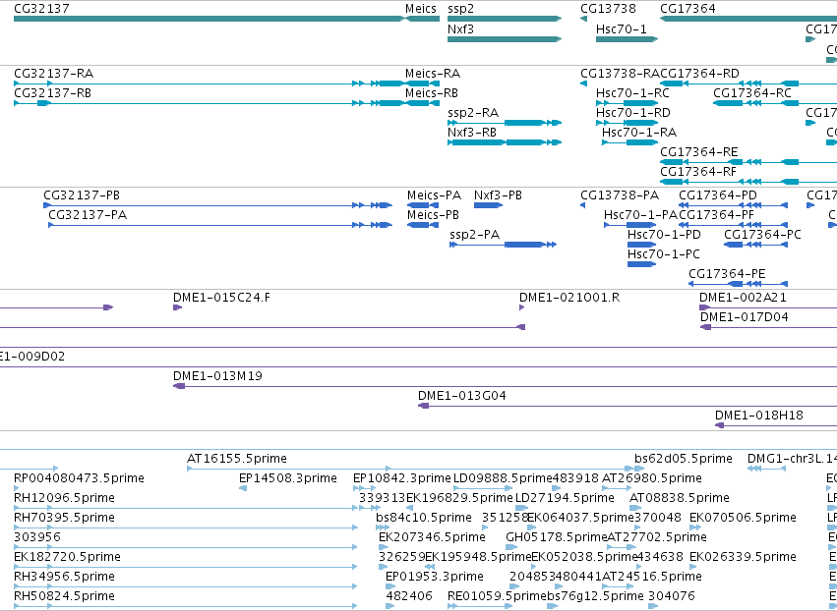Viewport: 837px width, 611px height.
Task: Open the CG17364-RE transcript label
Action: [x=699, y=152]
